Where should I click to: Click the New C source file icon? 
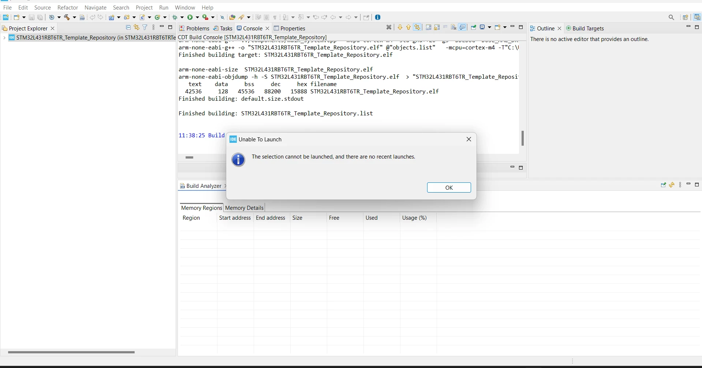pyautogui.click(x=142, y=17)
